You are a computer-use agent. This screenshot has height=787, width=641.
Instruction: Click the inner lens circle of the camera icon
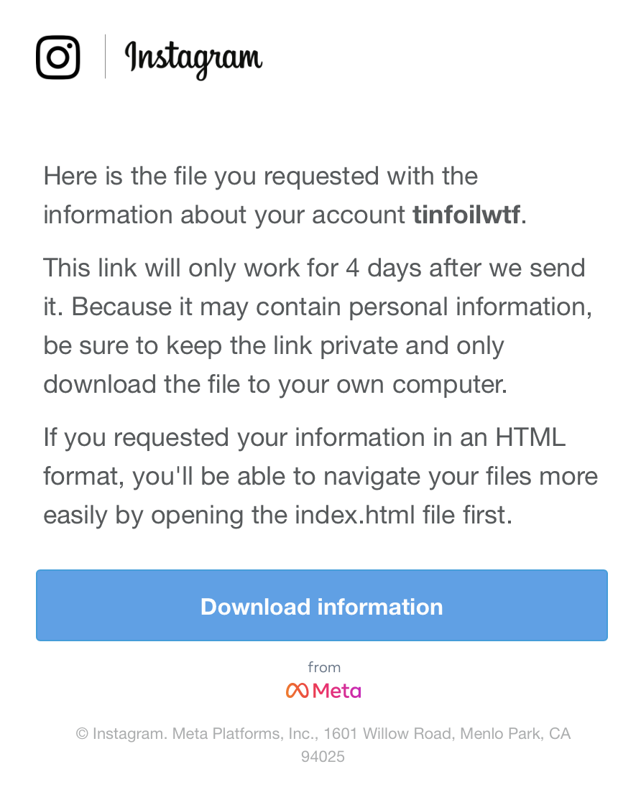pos(57,57)
